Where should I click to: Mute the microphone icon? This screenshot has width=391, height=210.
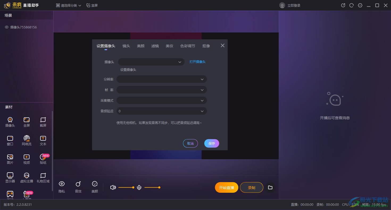(139, 187)
